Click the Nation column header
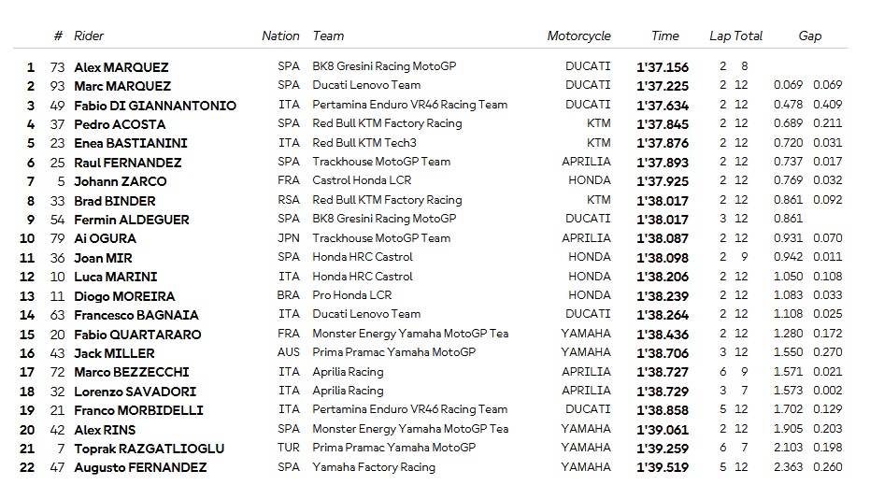Viewport: 870px width, 485px height. point(280,36)
